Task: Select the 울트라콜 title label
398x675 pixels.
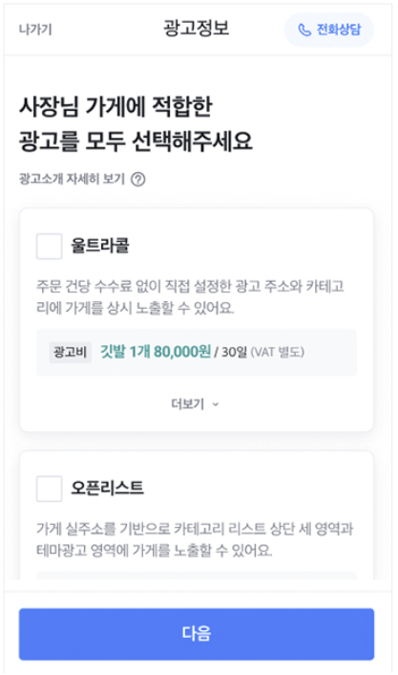Action: (x=100, y=246)
